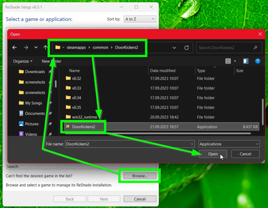This screenshot has width=268, height=208.
Task: Go up one folder level
Action: point(45,48)
